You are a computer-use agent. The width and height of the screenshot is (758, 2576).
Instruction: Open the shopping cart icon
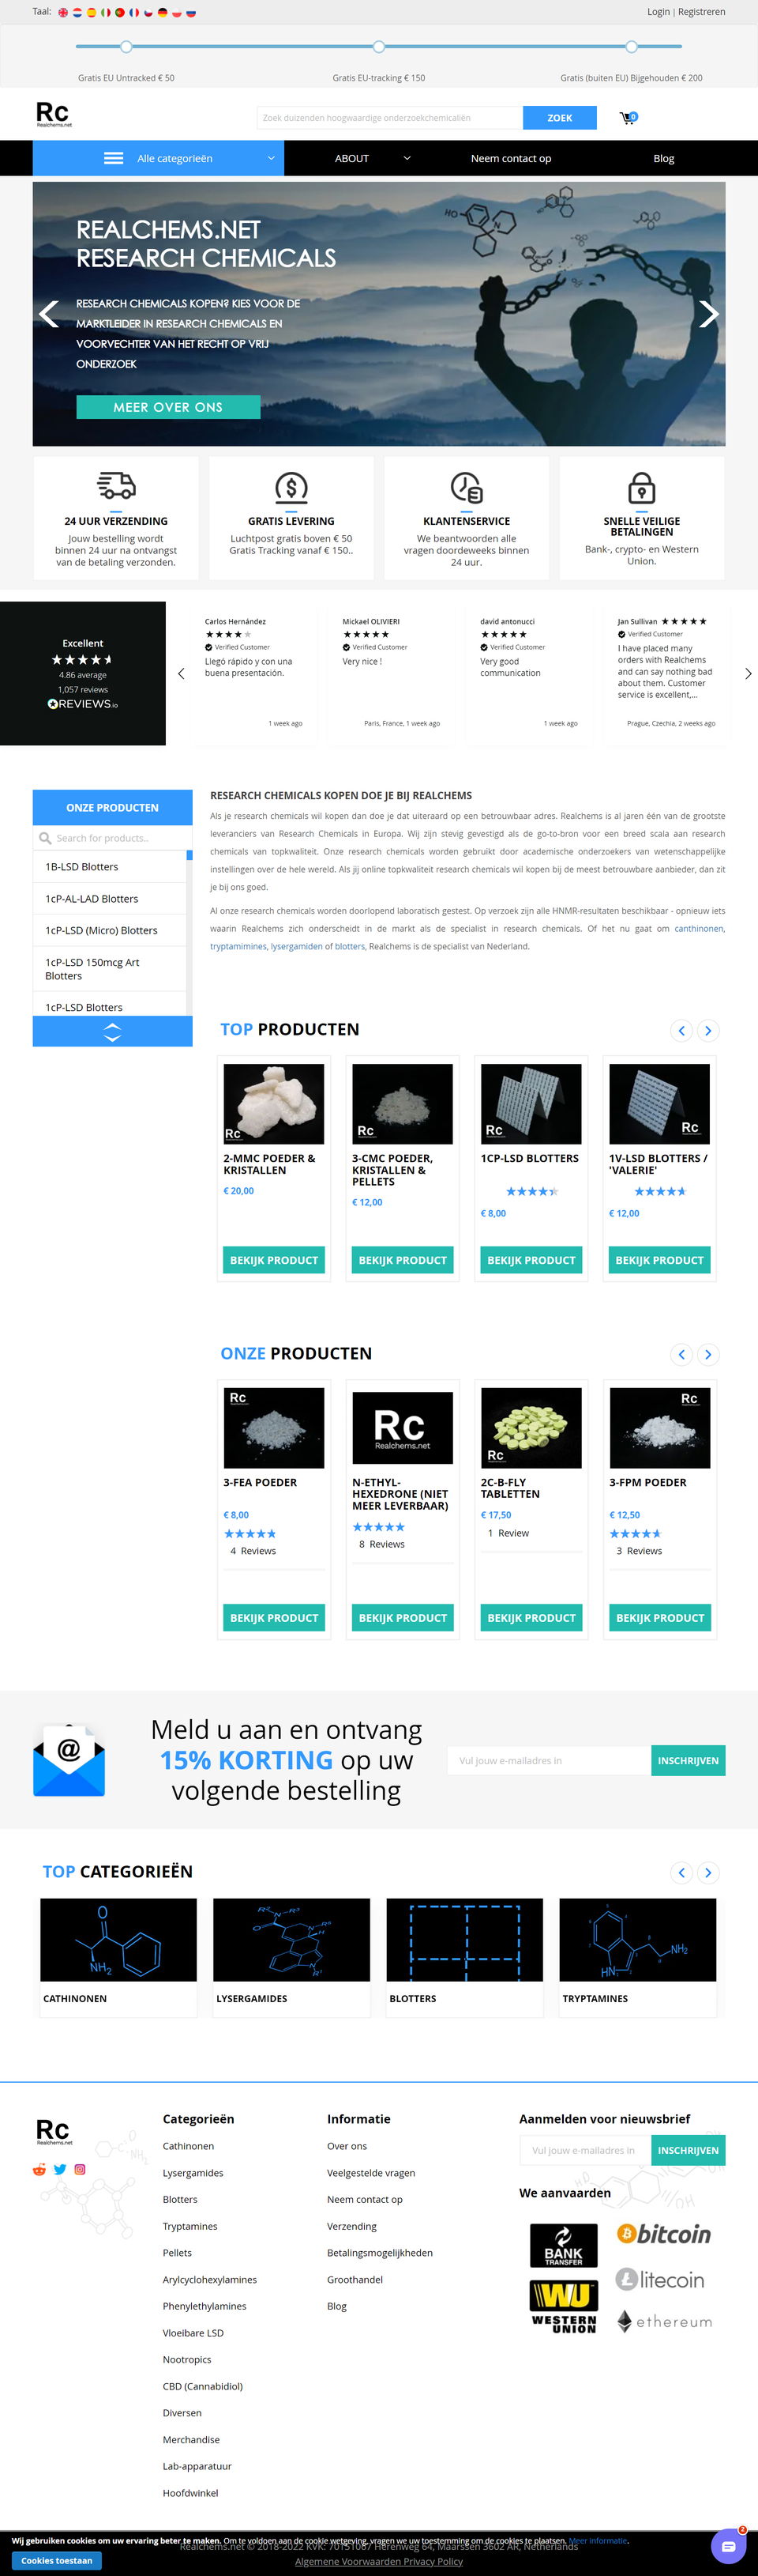[627, 118]
